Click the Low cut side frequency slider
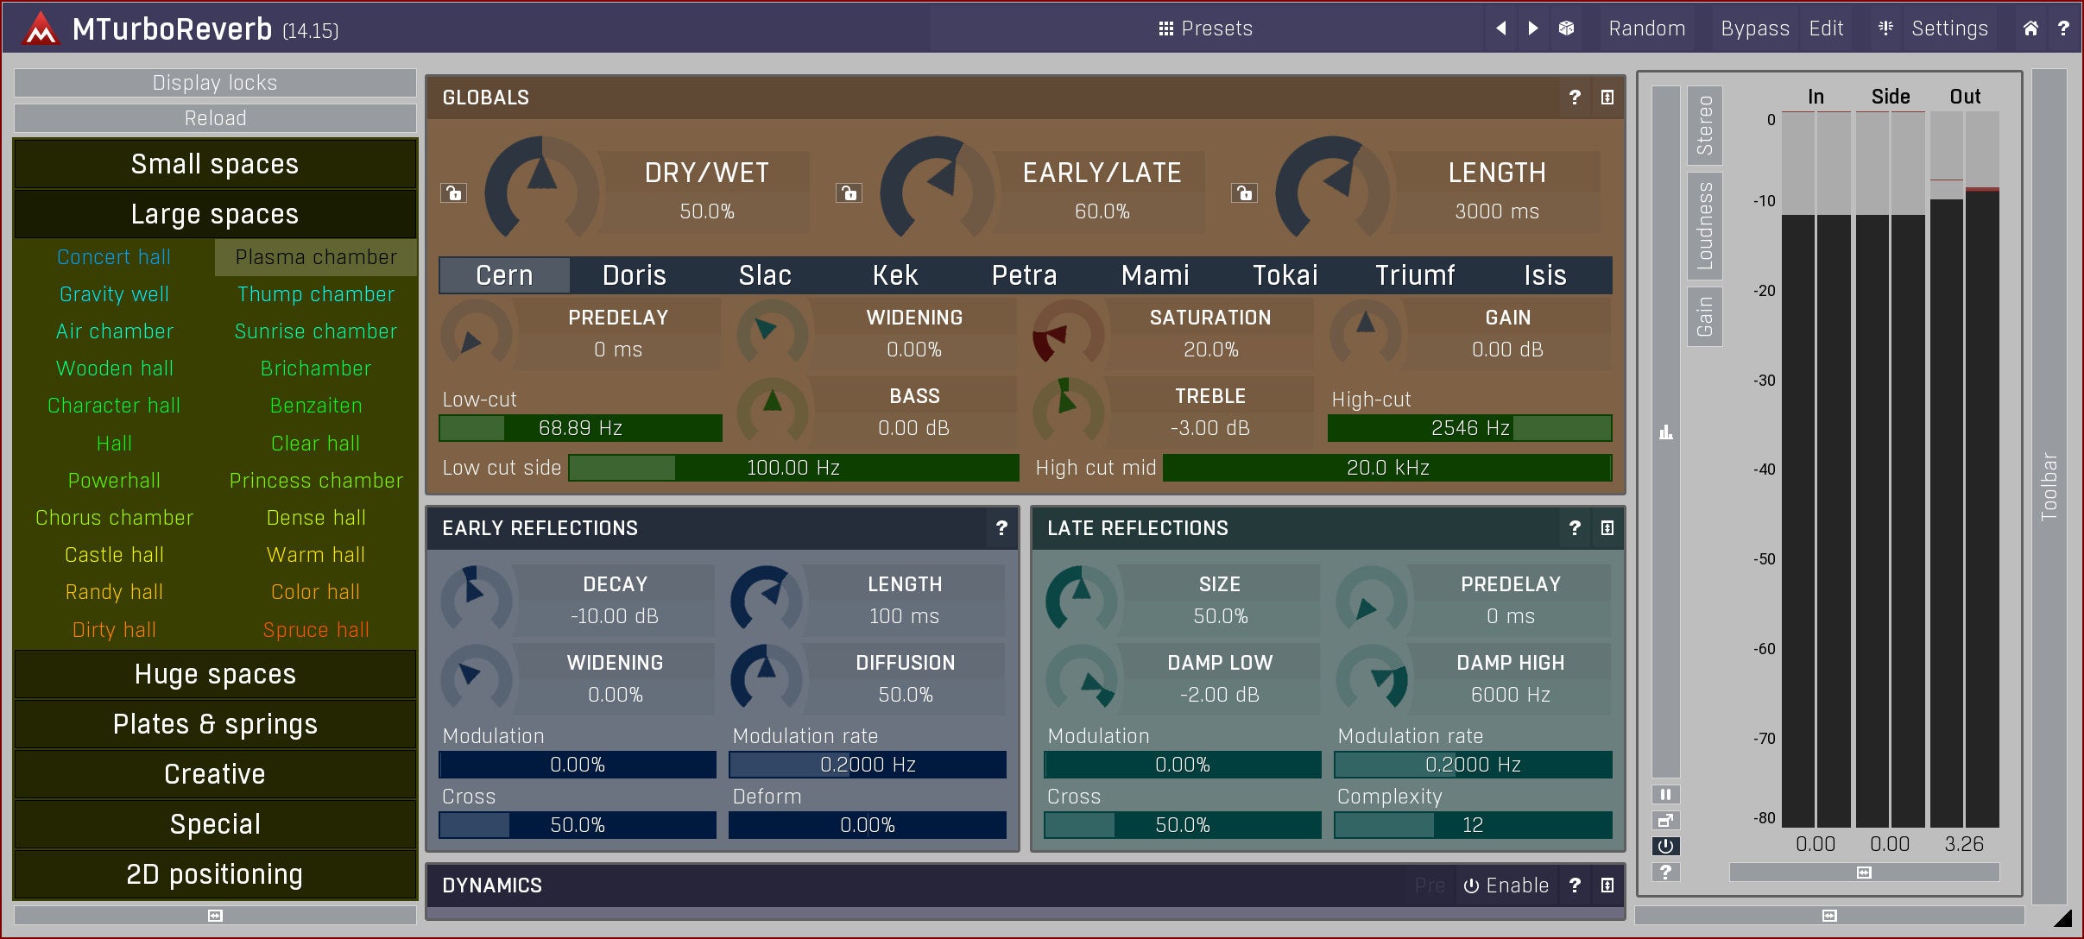 tap(793, 468)
